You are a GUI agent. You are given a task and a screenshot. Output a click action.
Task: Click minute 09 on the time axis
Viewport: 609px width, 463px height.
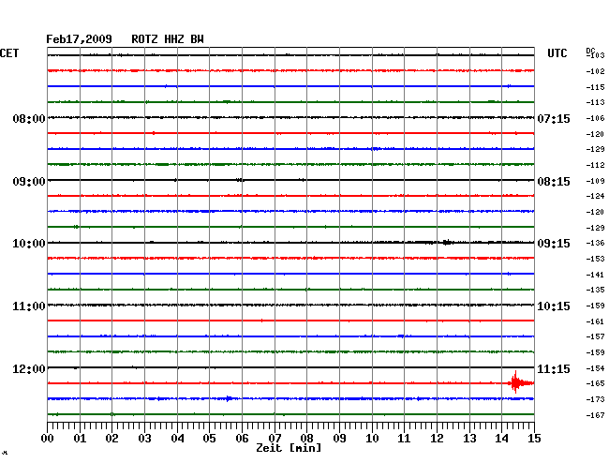pos(339,439)
